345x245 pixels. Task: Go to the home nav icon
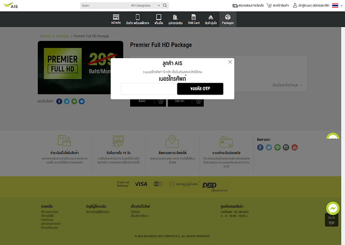pyautogui.click(x=116, y=19)
